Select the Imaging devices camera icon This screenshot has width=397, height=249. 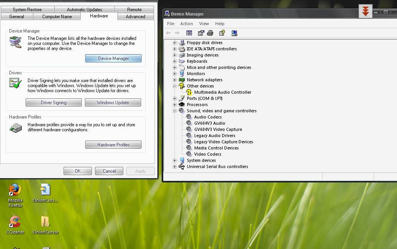coord(182,55)
